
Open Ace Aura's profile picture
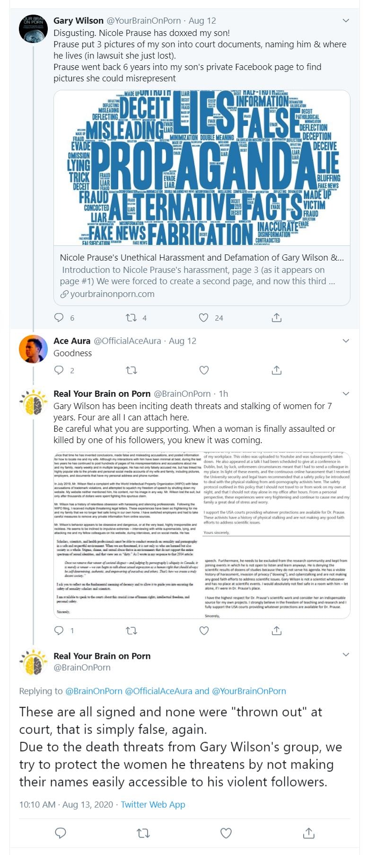point(33,349)
